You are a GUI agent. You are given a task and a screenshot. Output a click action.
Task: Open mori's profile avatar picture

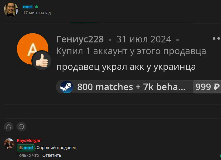11,9
